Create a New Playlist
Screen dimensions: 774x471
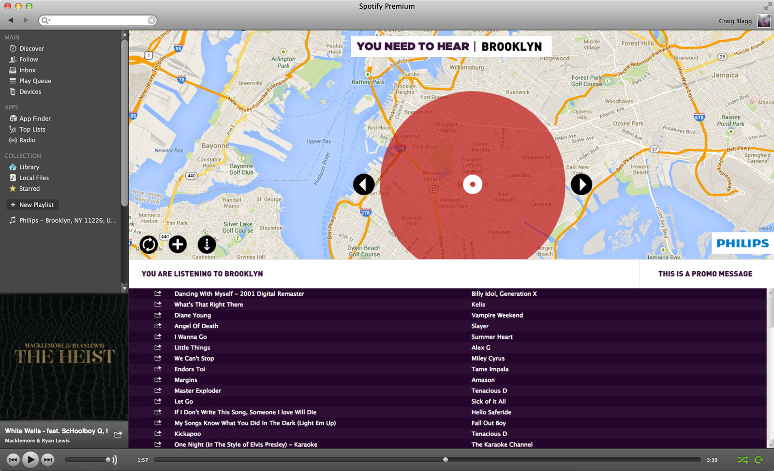pyautogui.click(x=32, y=205)
